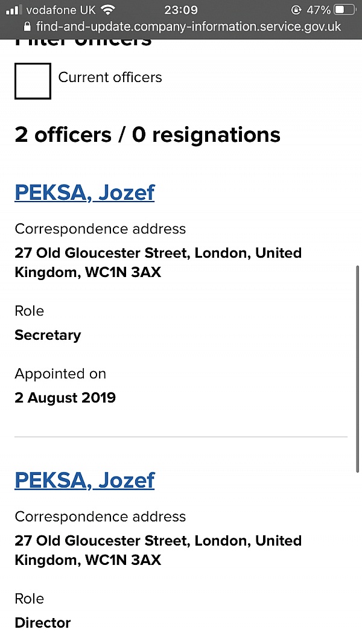Click the 'Current officers' checkbox label
This screenshot has height=644, width=362.
pos(110,77)
